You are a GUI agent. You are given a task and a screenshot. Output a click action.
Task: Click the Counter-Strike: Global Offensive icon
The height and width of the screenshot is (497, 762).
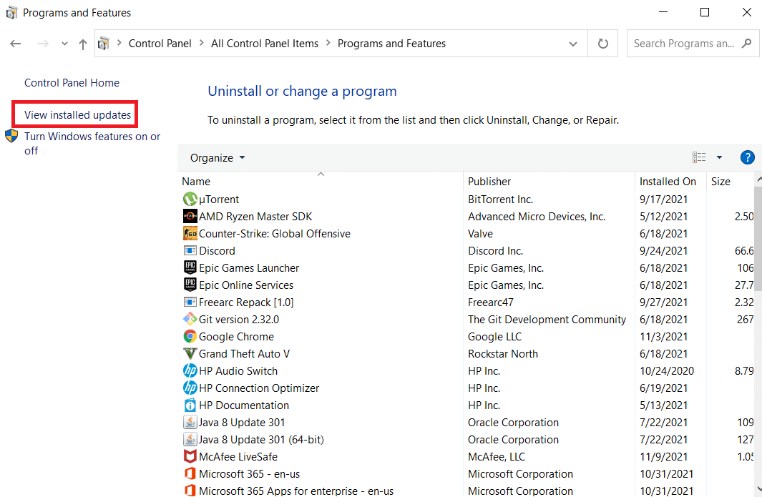[x=190, y=234]
